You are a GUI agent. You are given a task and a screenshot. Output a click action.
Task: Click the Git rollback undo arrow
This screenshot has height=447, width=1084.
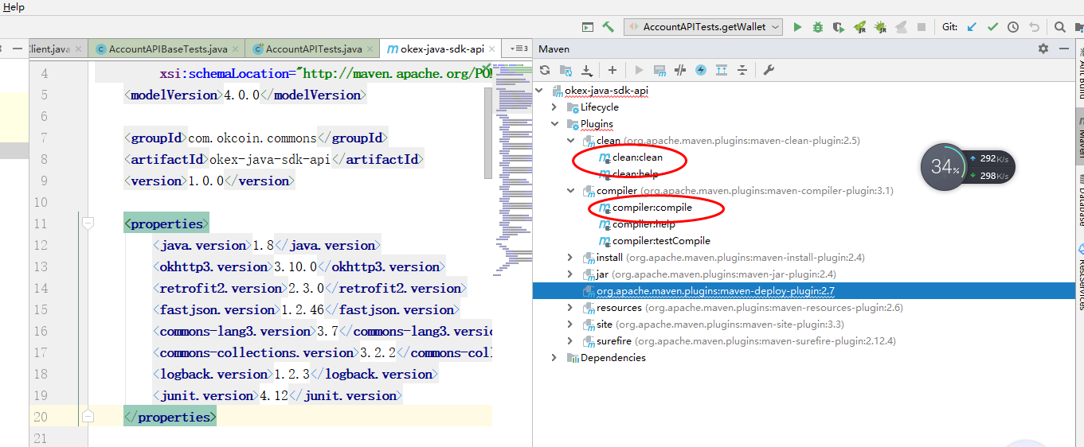[x=1034, y=27]
